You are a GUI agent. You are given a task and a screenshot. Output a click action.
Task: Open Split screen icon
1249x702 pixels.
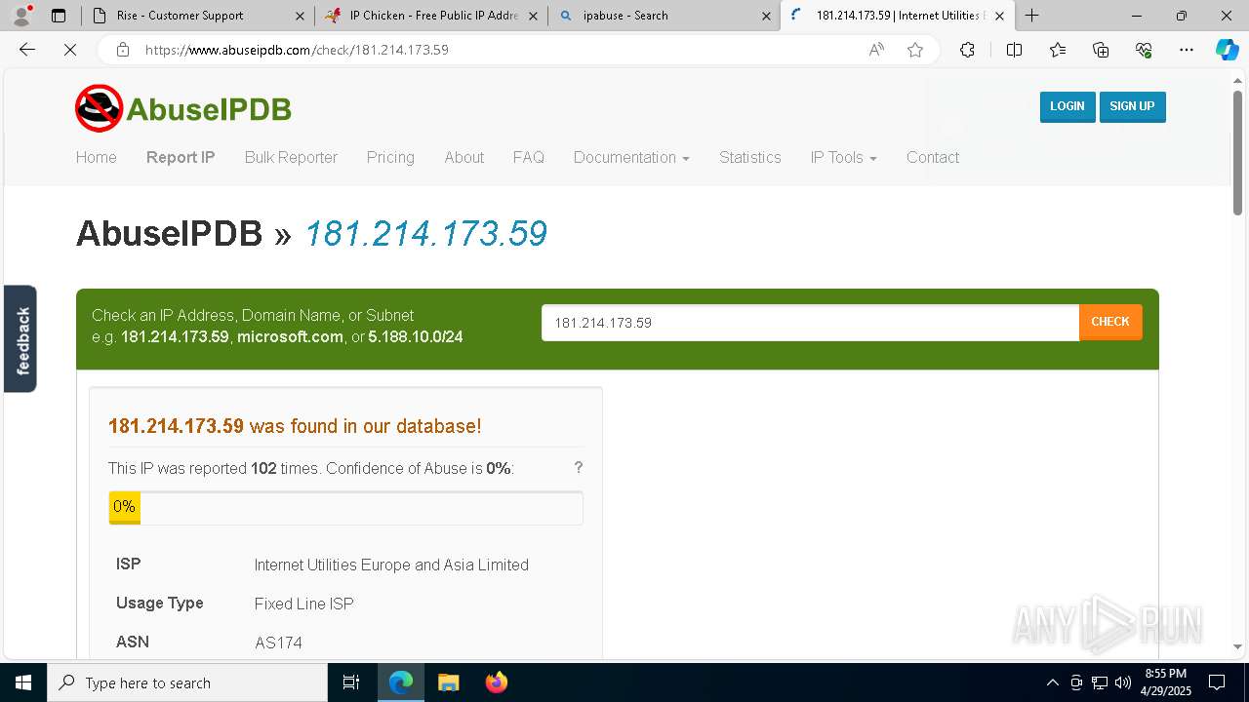tap(1014, 50)
